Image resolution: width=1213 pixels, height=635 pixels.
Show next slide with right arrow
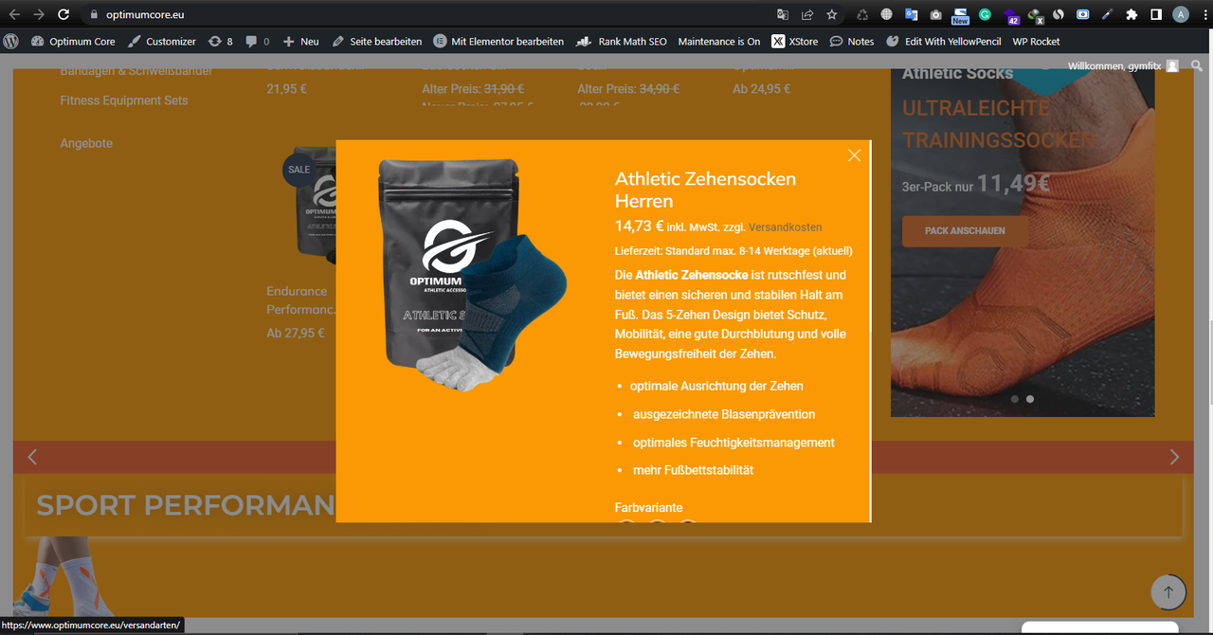click(x=1174, y=457)
